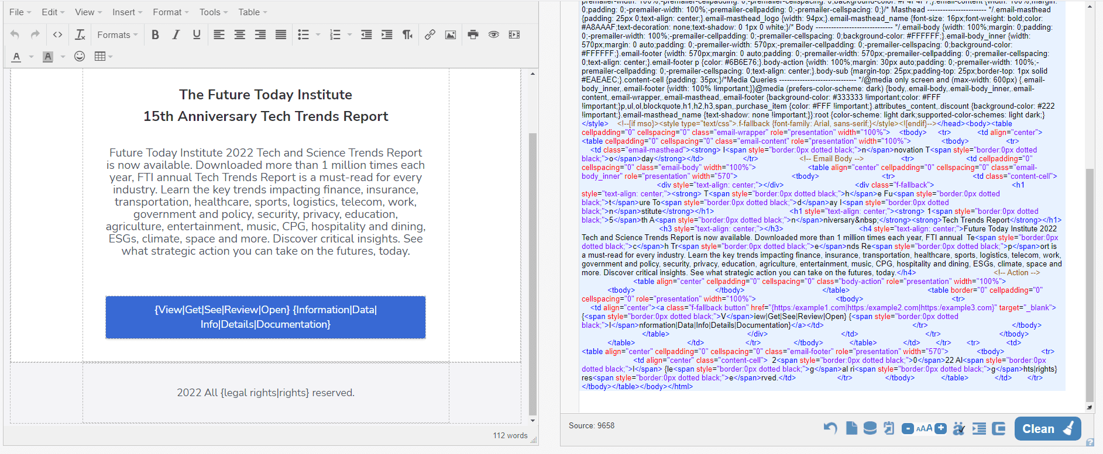
Task: Align text center
Action: [x=239, y=34]
